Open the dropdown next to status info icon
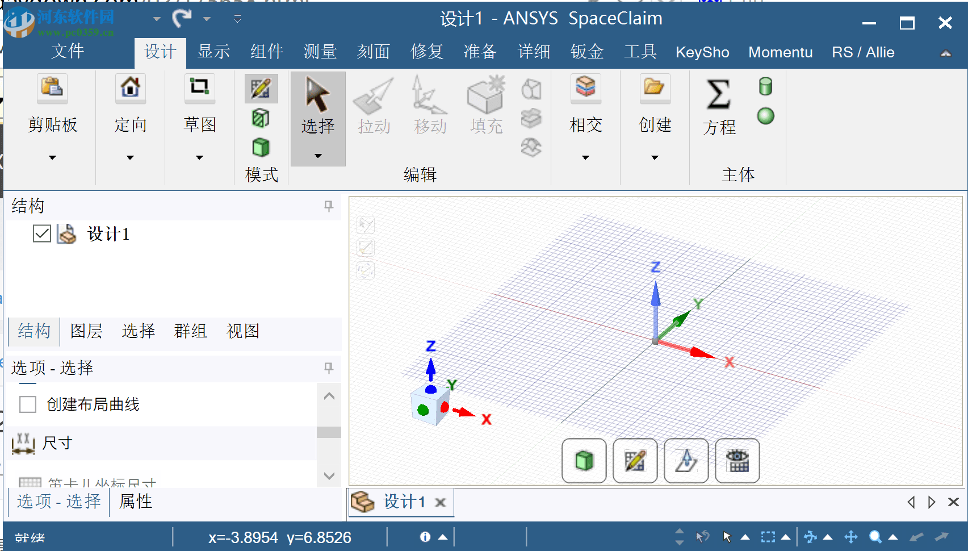The width and height of the screenshot is (968, 551). [x=443, y=537]
